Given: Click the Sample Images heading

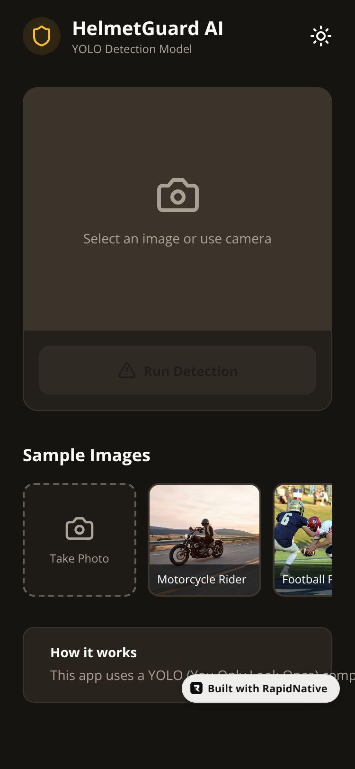Looking at the screenshot, I should pyautogui.click(x=87, y=455).
